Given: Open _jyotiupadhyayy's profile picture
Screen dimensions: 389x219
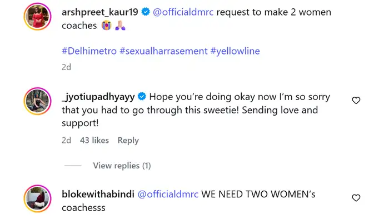Looking at the screenshot, I should pyautogui.click(x=37, y=101).
